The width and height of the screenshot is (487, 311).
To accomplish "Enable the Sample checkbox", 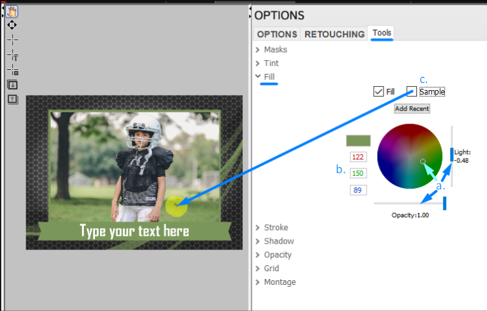I will click(x=412, y=91).
